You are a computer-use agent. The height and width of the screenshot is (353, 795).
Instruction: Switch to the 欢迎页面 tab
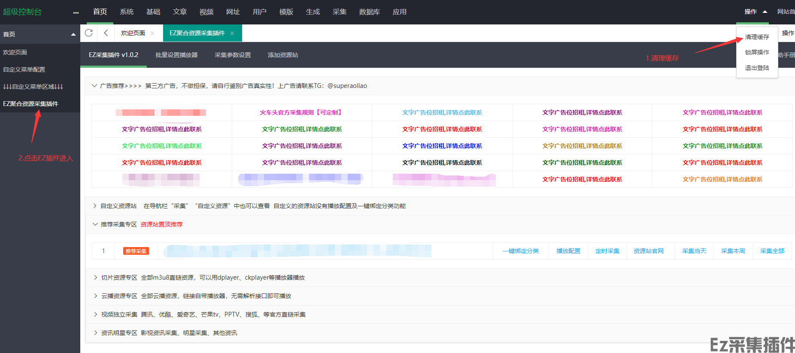click(x=133, y=33)
